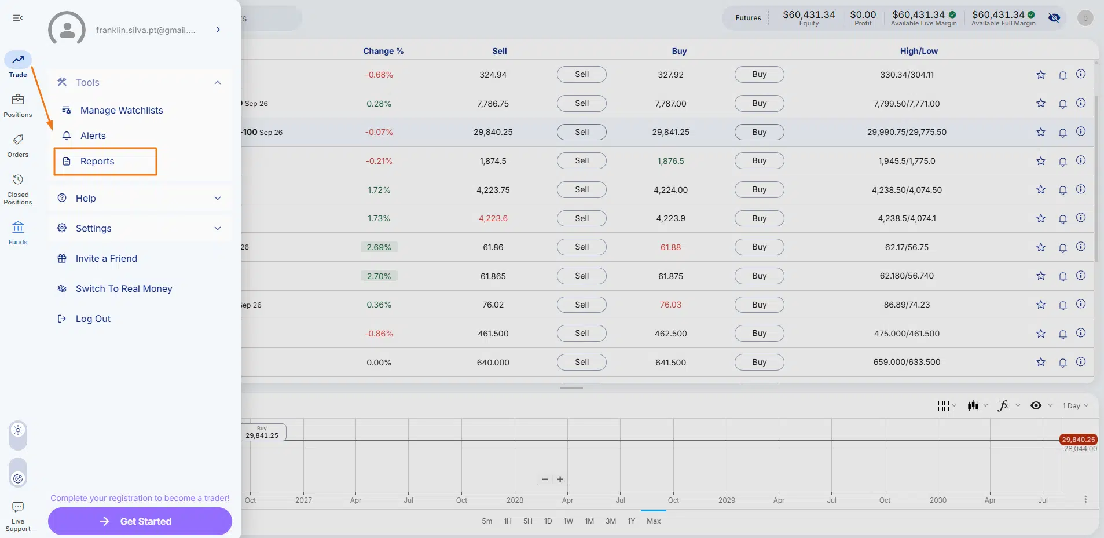
Task: Expand the Help section
Action: tap(218, 198)
